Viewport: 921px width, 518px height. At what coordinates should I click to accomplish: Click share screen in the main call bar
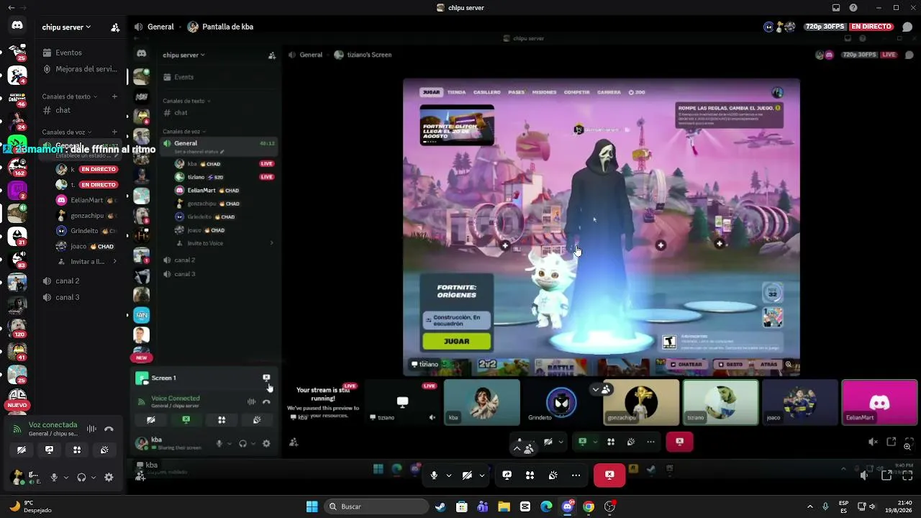tap(507, 475)
